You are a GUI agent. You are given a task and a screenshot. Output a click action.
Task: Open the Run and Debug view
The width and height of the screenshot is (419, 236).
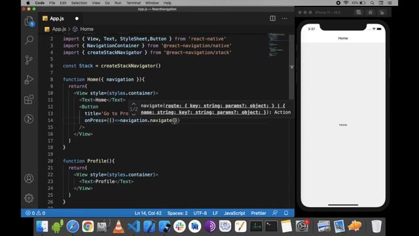click(x=29, y=79)
